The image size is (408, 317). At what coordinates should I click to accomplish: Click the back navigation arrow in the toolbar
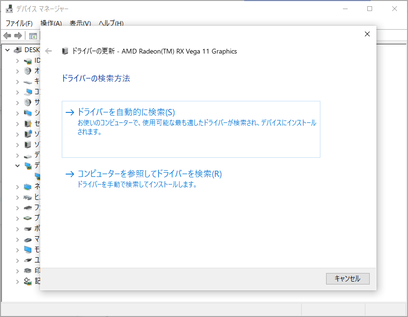tap(7, 35)
